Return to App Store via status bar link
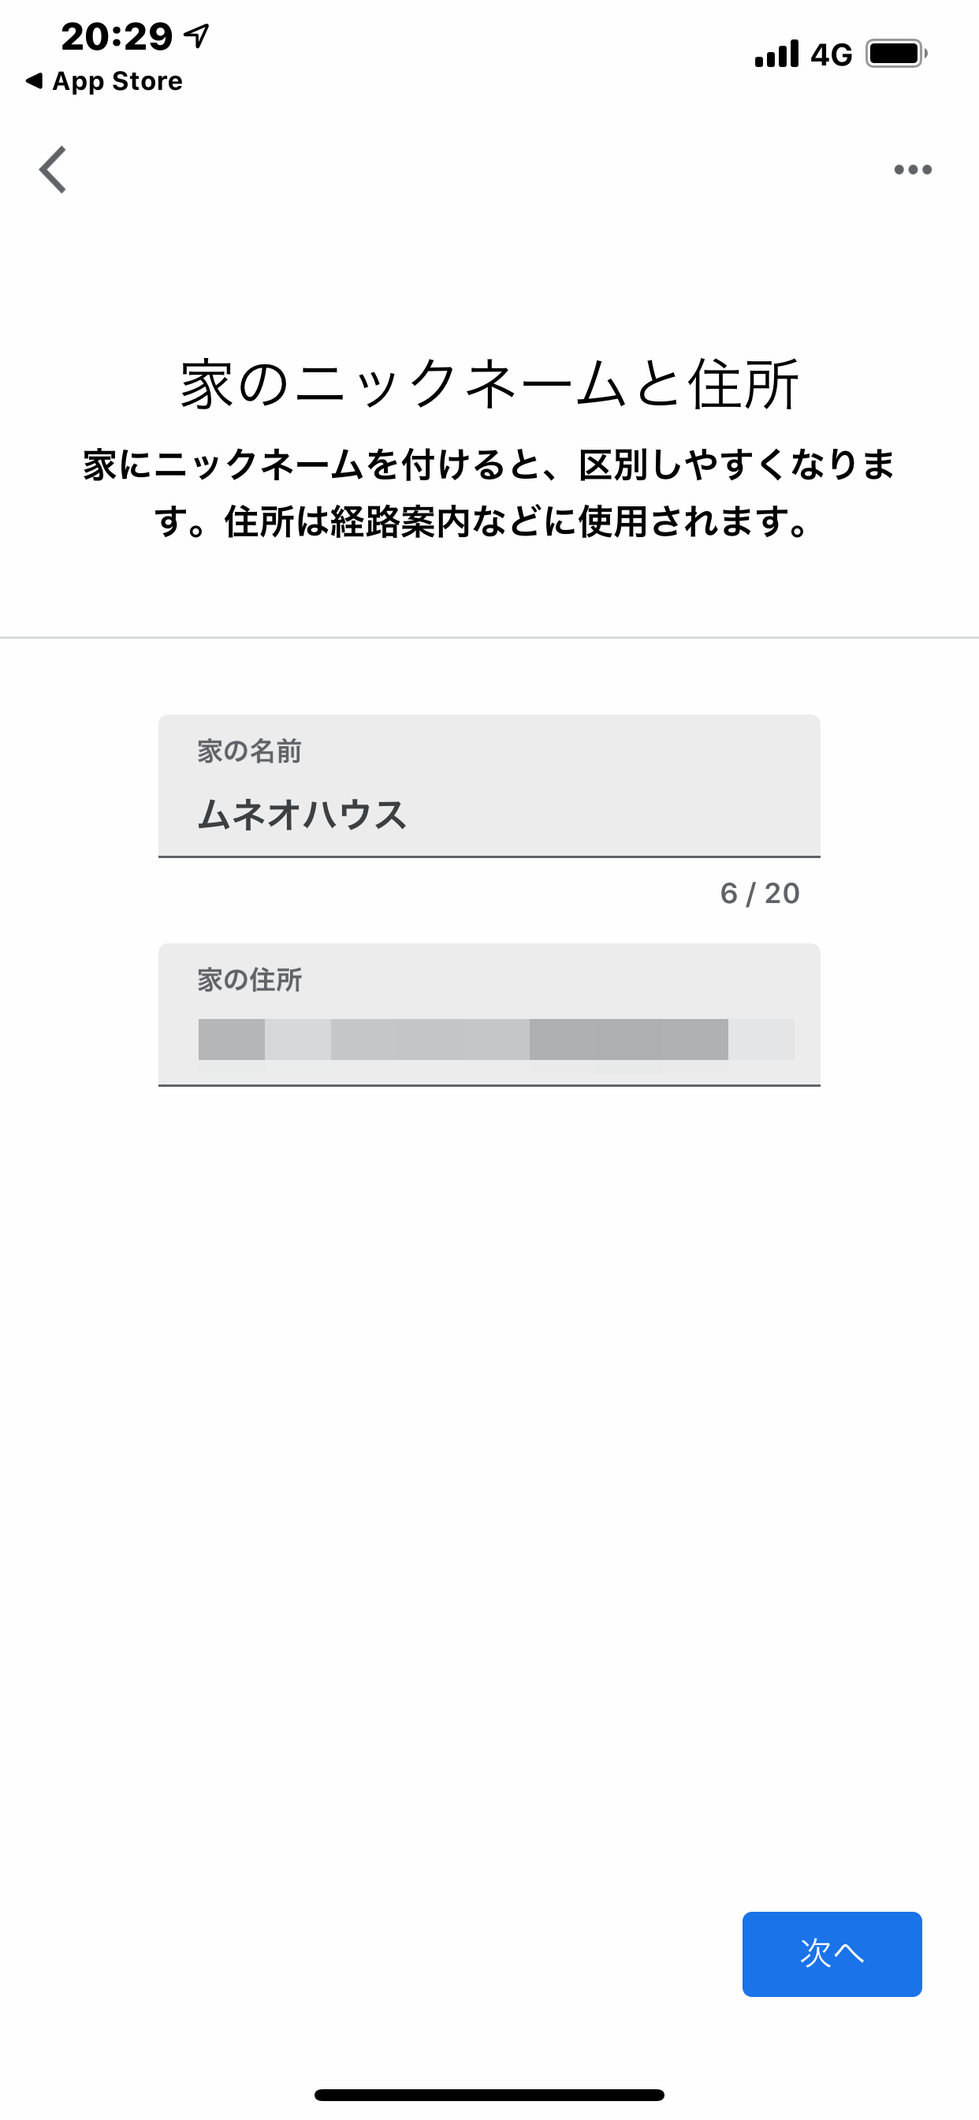 (x=105, y=80)
